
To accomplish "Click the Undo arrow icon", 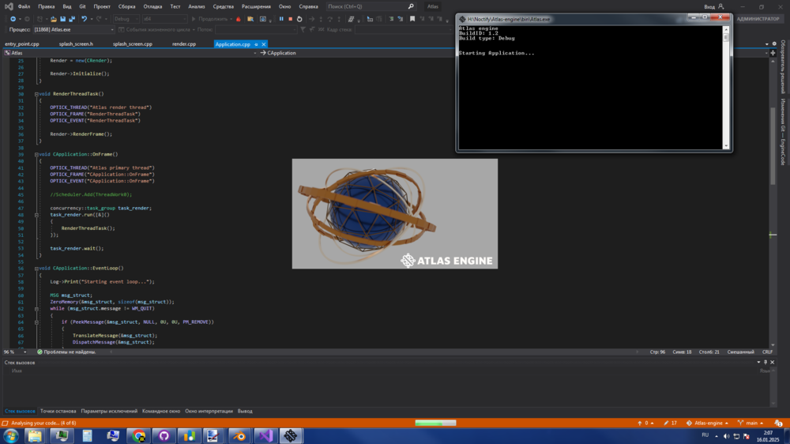I will [x=85, y=19].
